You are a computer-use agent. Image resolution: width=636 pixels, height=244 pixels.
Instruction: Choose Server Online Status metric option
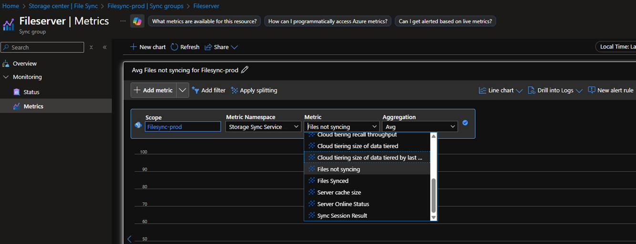pos(343,204)
